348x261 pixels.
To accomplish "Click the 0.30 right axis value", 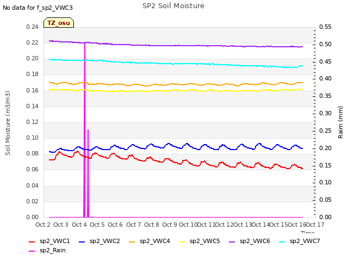I will click(325, 114).
